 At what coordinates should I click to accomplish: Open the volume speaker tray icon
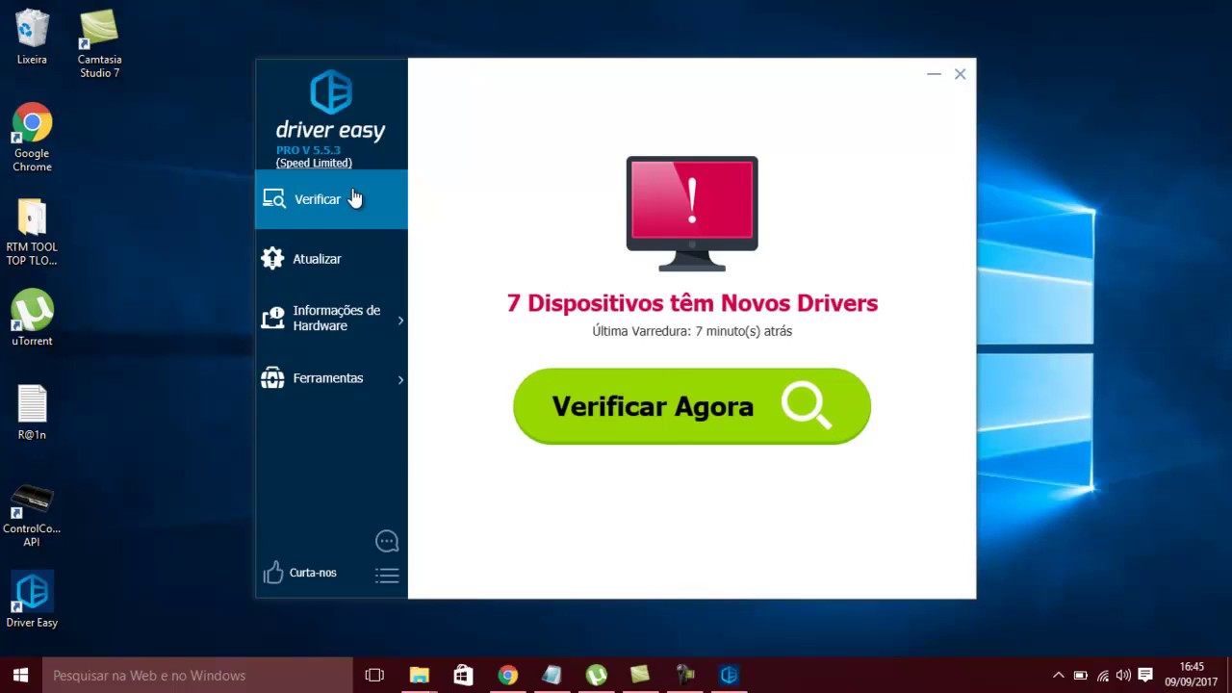pos(1123,675)
